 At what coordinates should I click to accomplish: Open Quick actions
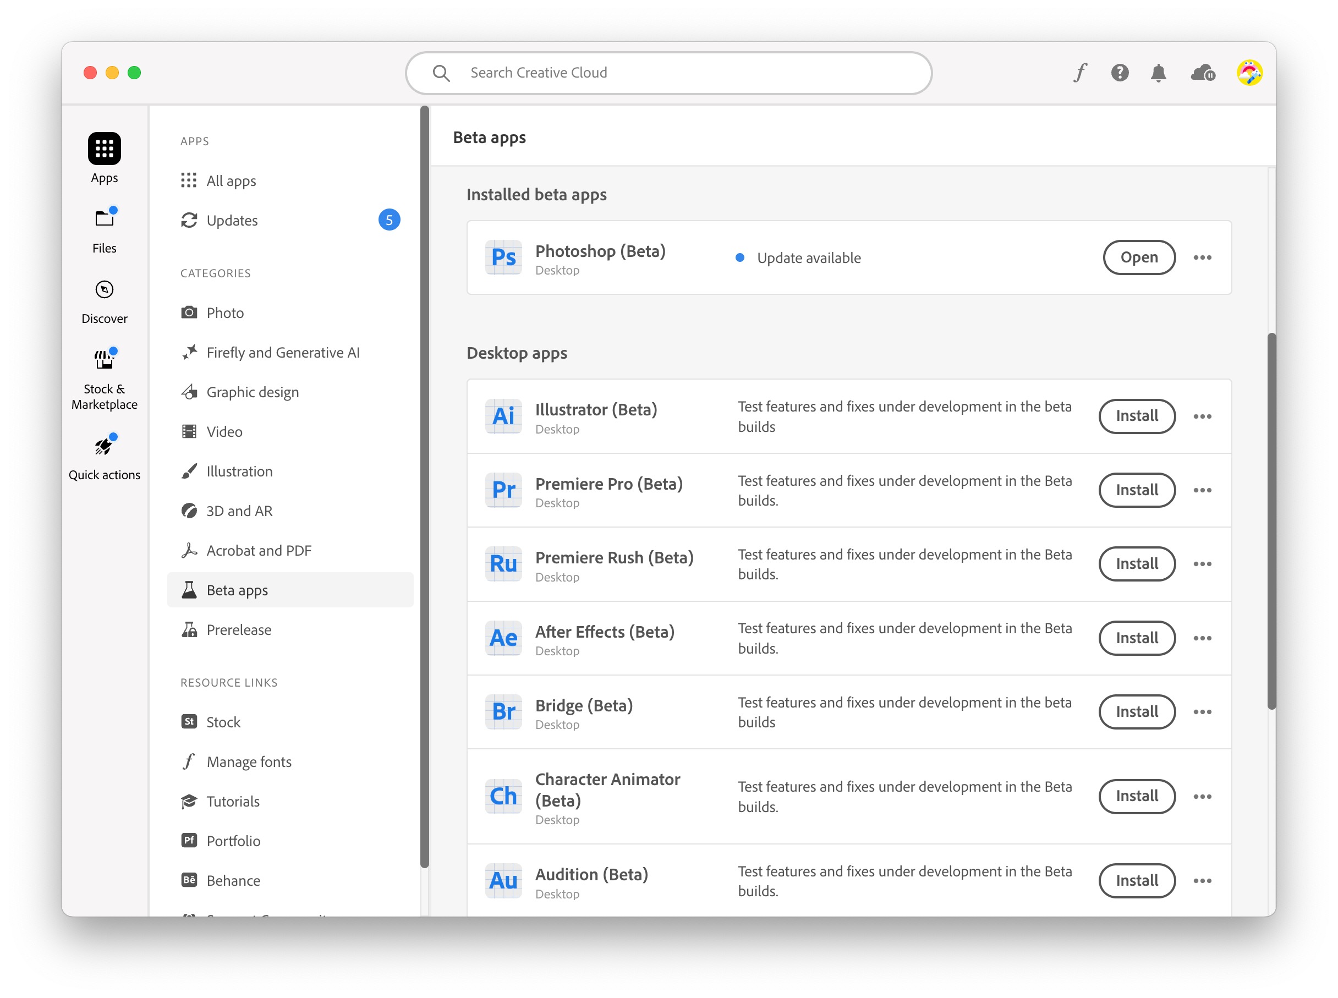click(104, 457)
